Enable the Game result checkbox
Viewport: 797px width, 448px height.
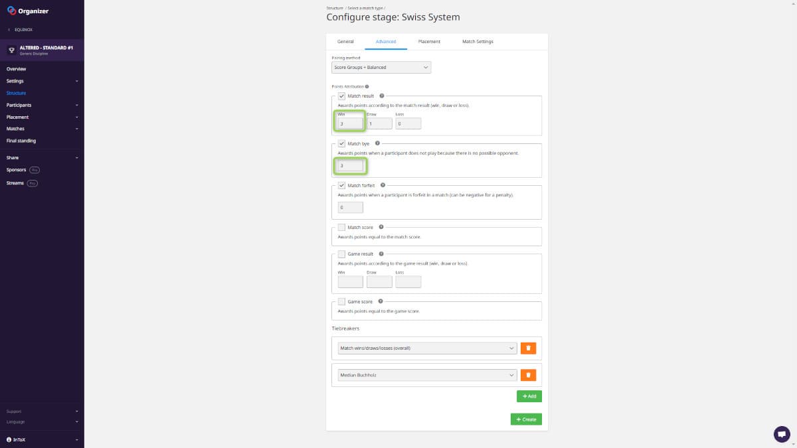pos(341,254)
